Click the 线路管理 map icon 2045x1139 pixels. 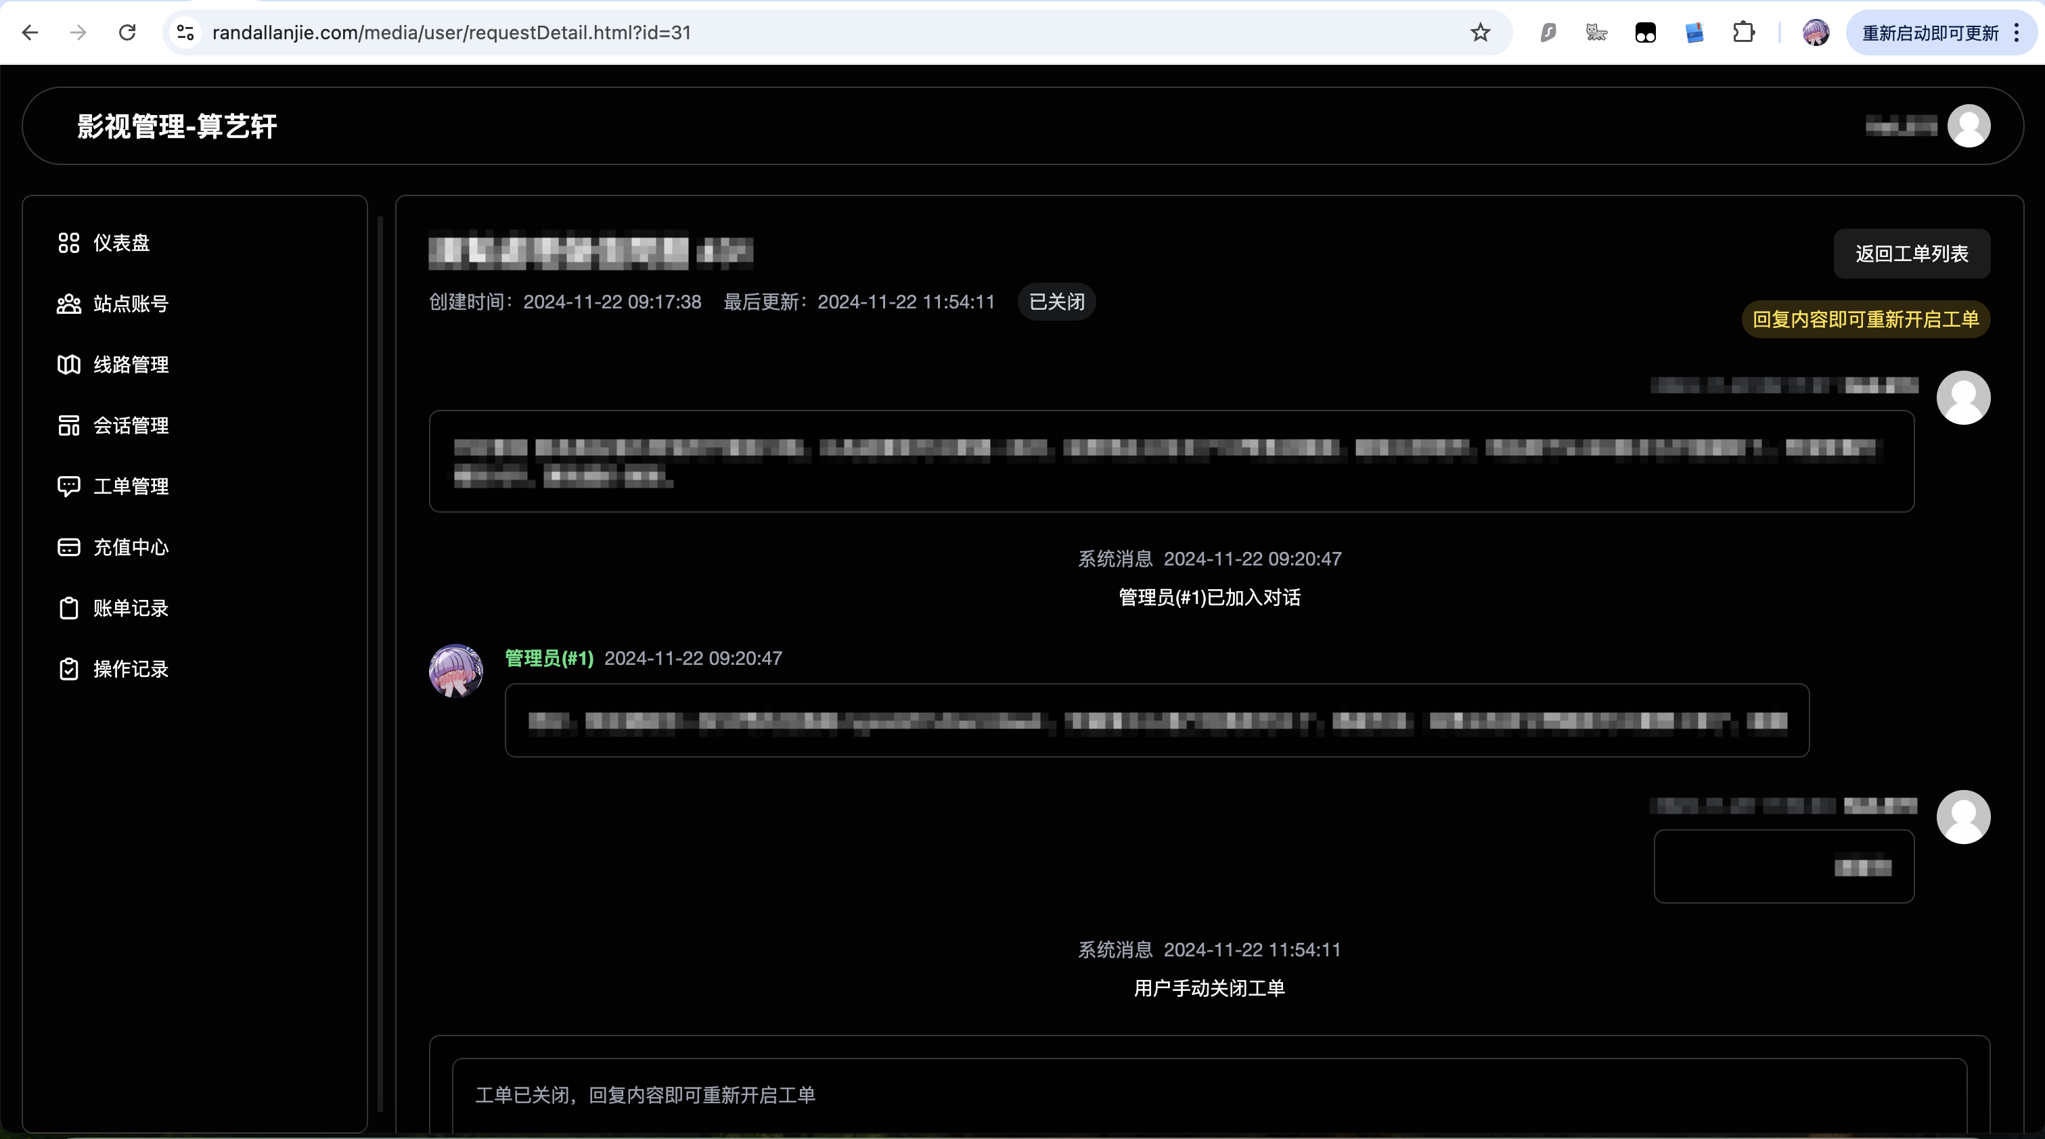tap(68, 365)
